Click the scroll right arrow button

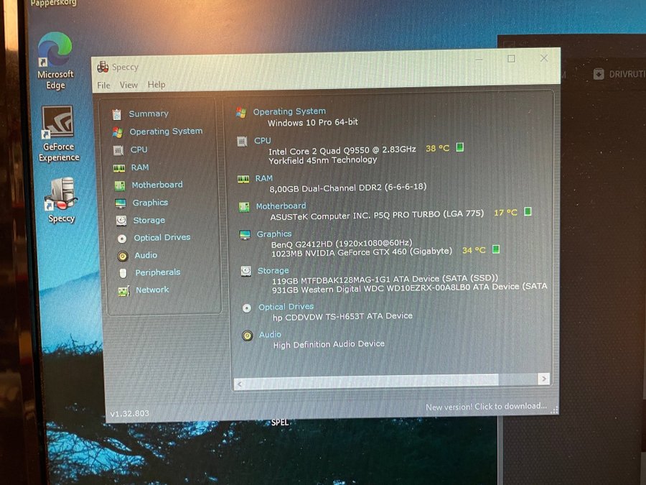[x=544, y=378]
